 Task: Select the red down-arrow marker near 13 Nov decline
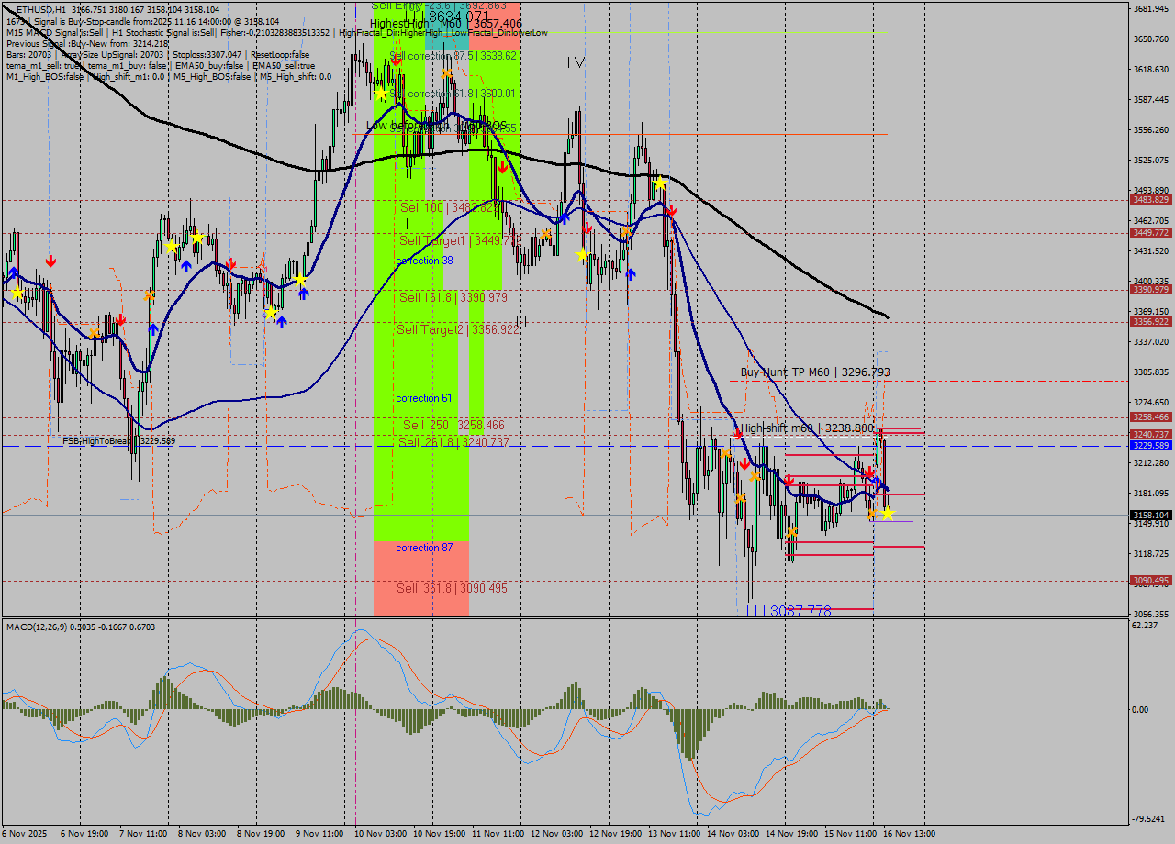tap(672, 211)
